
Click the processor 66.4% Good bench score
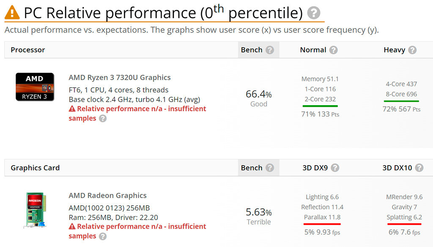(259, 98)
